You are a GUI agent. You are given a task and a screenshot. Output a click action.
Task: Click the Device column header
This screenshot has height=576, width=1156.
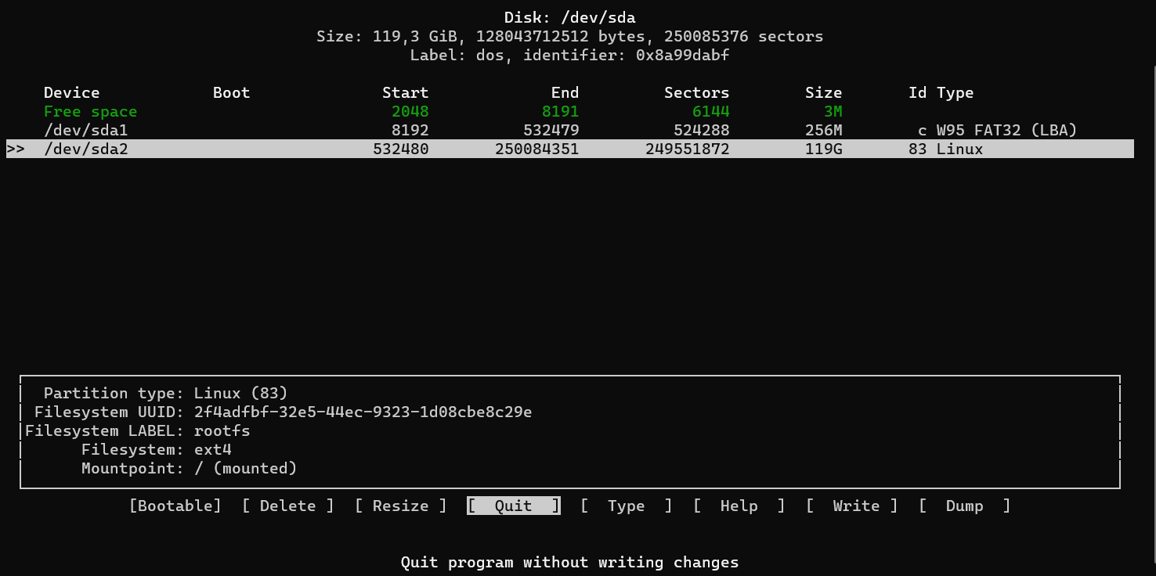coord(71,92)
